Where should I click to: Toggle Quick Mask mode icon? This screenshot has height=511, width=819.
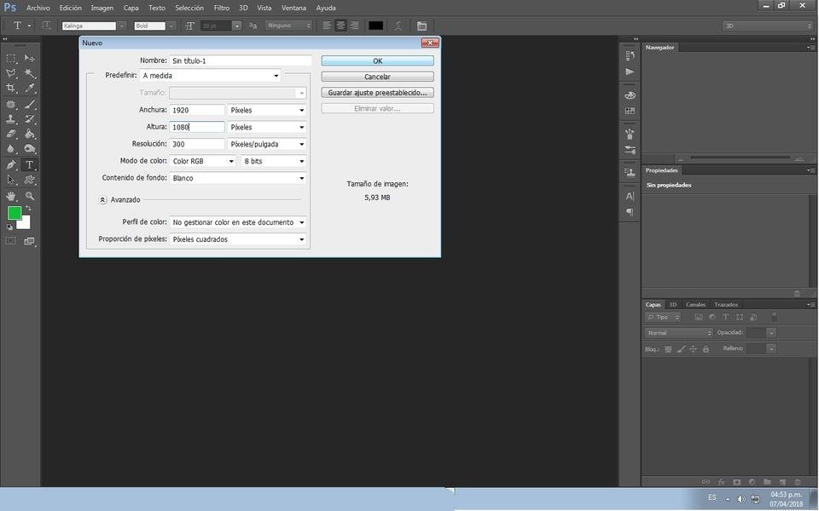coord(11,241)
